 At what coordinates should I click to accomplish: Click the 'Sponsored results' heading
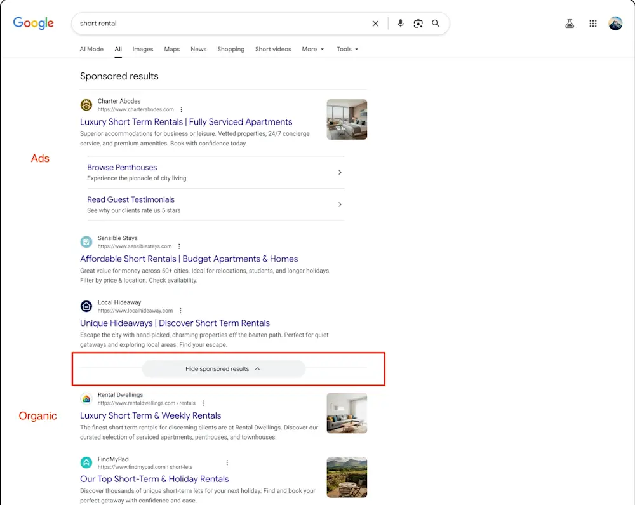click(119, 76)
